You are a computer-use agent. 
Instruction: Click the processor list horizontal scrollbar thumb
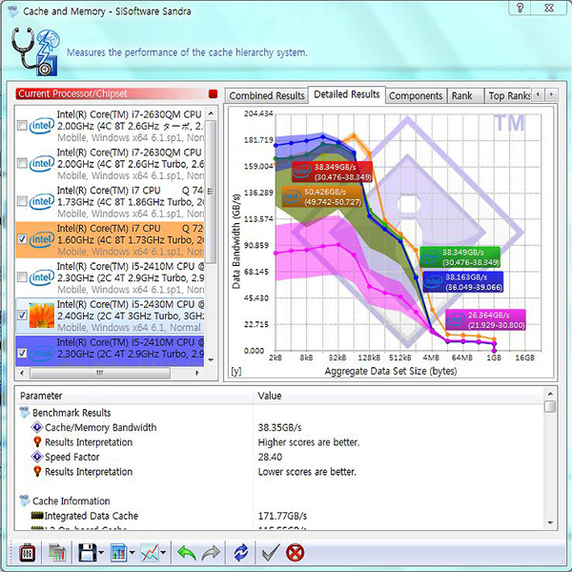point(99,373)
